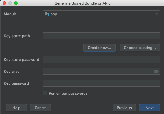Click the Create new... button
The image size is (164, 114).
click(x=99, y=48)
